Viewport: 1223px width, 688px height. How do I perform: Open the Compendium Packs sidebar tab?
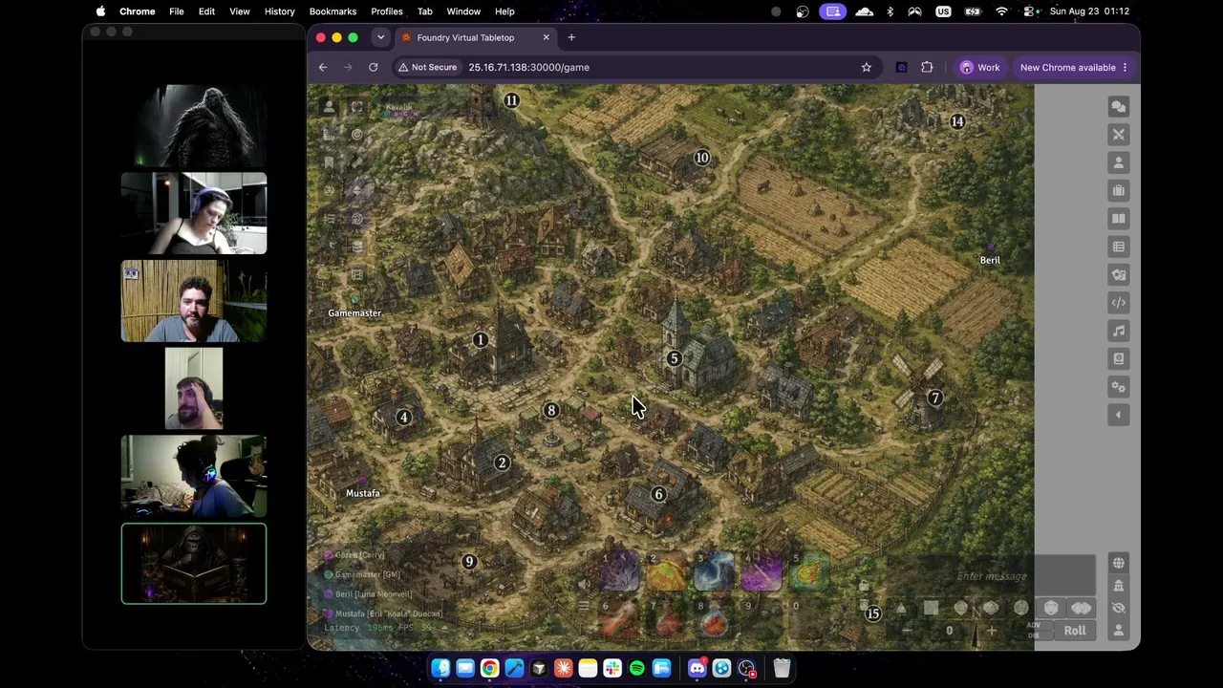[1118, 358]
